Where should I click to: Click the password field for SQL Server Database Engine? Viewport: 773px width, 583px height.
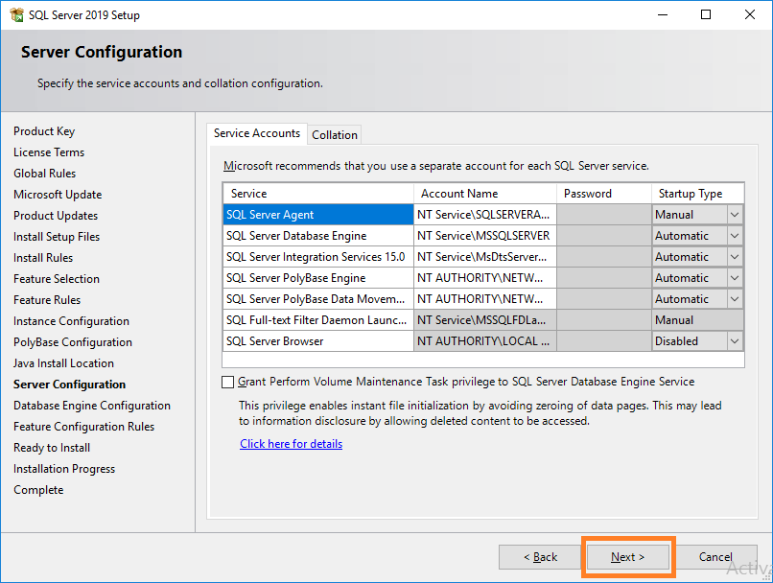604,236
